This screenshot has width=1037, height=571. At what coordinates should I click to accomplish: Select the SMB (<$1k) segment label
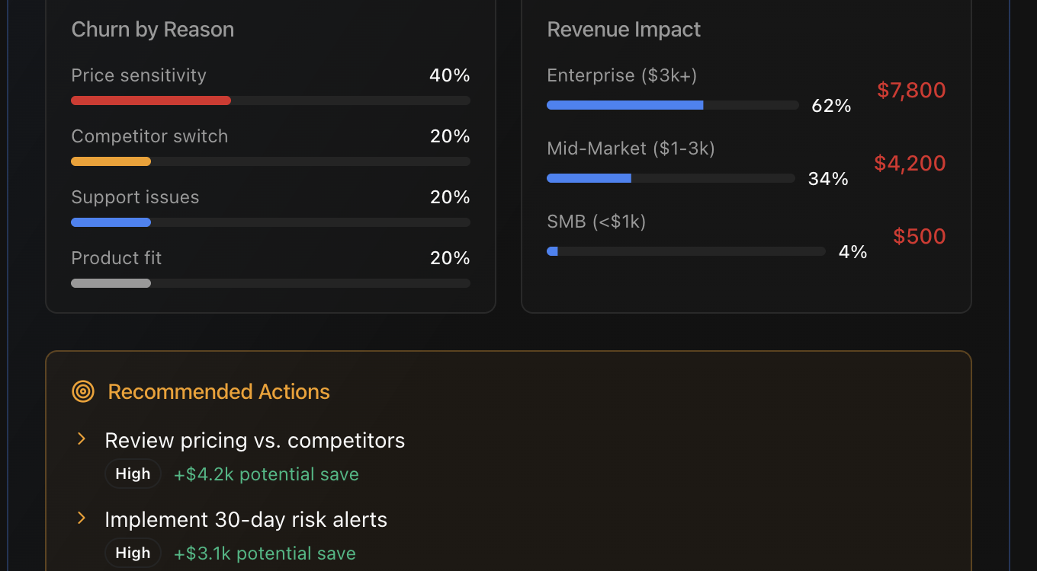pyautogui.click(x=596, y=221)
